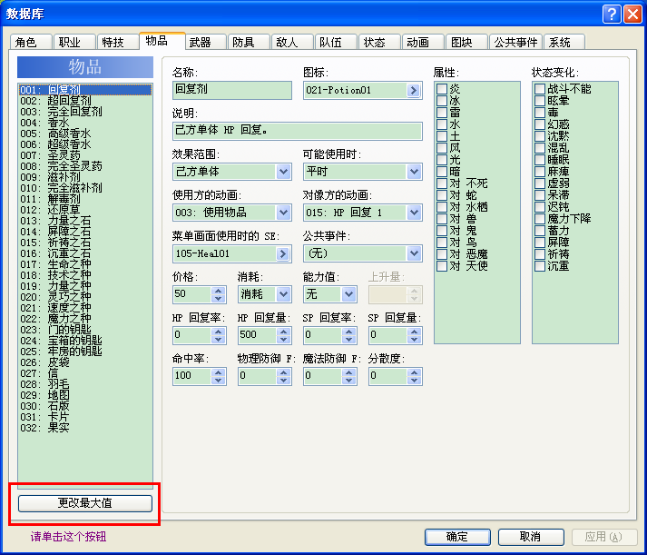Enable the 睡眠 state checkbox
The width and height of the screenshot is (647, 555).
click(x=540, y=159)
